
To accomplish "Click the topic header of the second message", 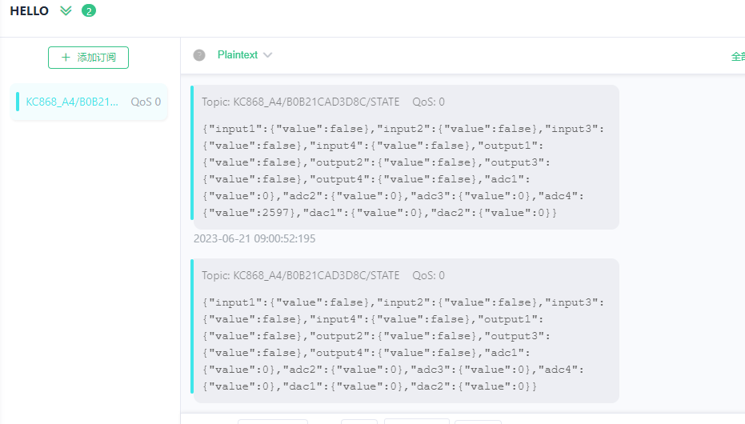I will 323,275.
